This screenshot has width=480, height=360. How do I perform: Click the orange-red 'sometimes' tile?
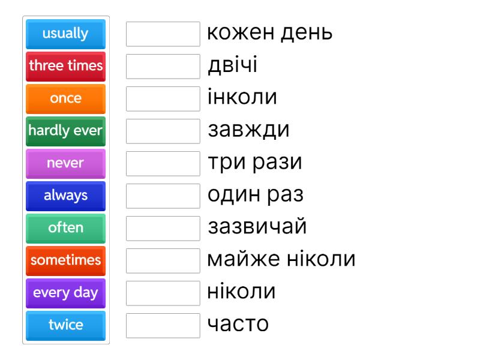(65, 260)
